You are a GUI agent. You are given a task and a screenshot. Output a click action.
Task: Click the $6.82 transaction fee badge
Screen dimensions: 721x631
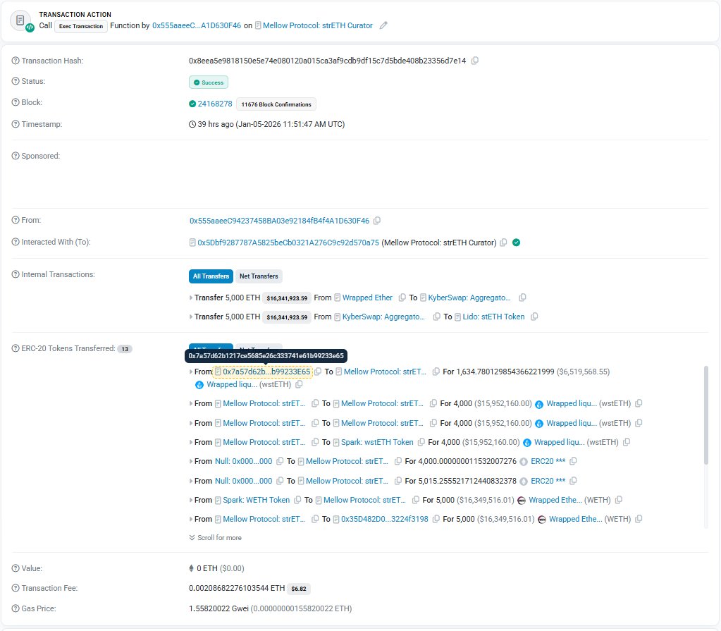tap(299, 589)
